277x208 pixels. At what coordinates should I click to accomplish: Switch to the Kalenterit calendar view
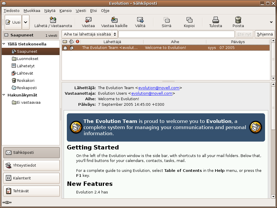(x=32, y=178)
